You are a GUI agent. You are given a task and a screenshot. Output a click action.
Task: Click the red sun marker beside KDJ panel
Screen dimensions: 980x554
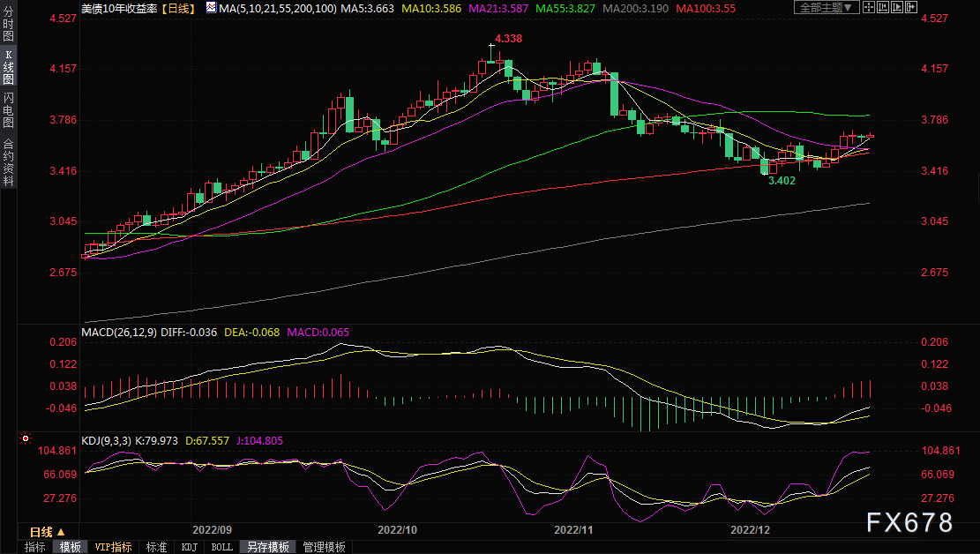coord(26,438)
